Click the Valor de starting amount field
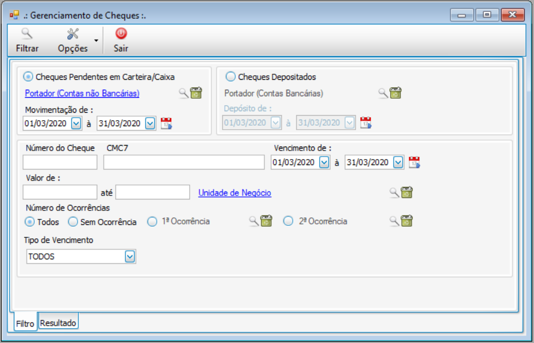The width and height of the screenshot is (534, 343). [60, 192]
